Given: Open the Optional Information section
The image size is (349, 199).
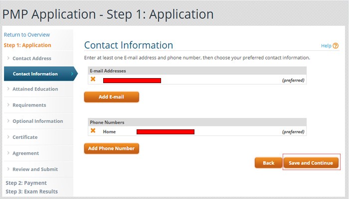Looking at the screenshot, I should pos(38,121).
